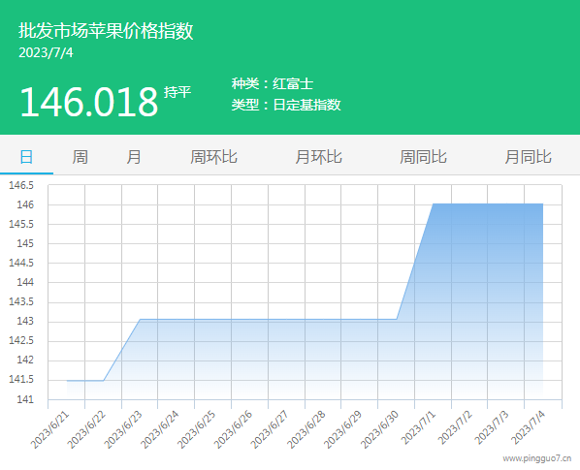580x470 pixels.
Task: Click the 2023/6/30 axis date label
Action: (379, 429)
